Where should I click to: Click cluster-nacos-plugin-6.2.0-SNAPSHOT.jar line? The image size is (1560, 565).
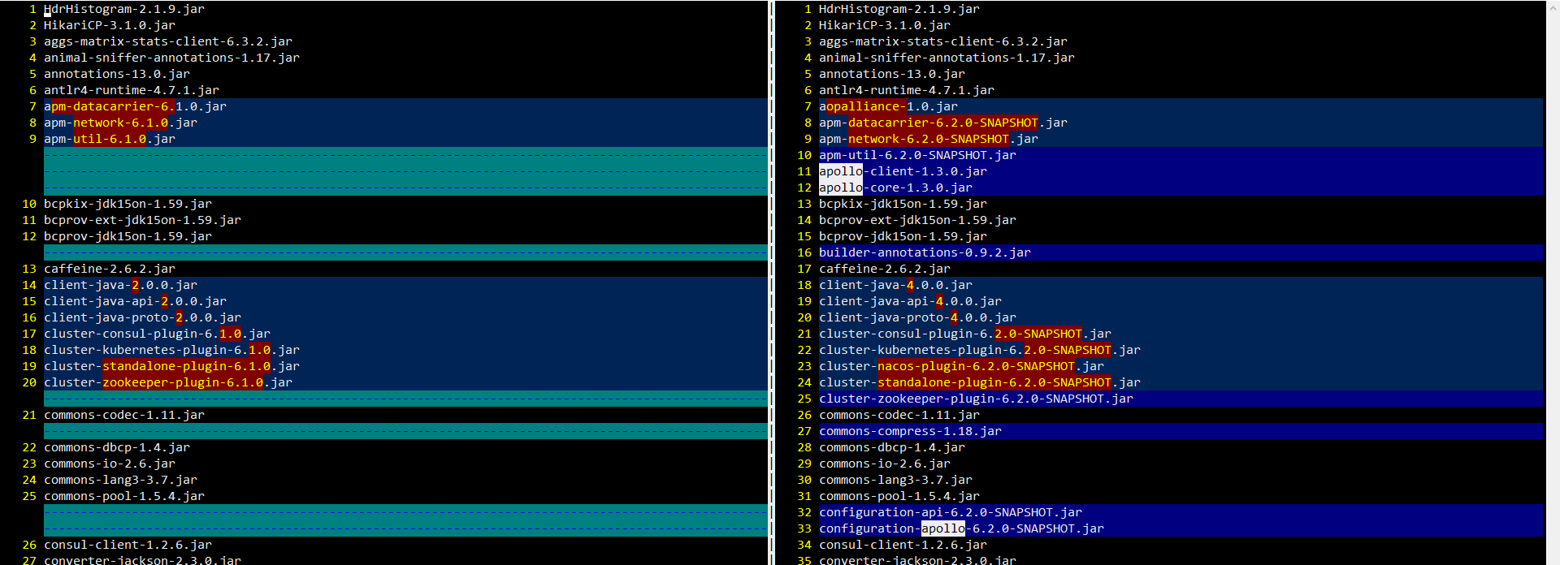tap(961, 366)
